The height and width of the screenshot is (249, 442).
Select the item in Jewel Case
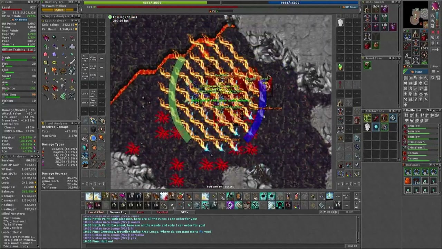click(367, 65)
